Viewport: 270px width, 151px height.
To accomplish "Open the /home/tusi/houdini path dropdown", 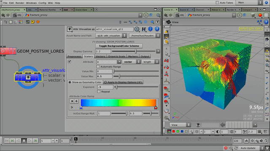I will [144, 36].
